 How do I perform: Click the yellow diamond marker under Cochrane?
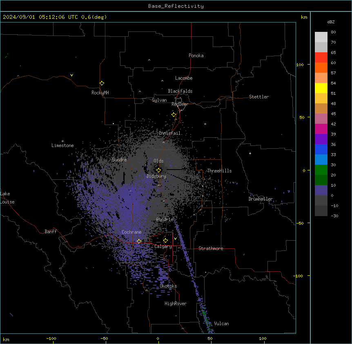(139, 241)
